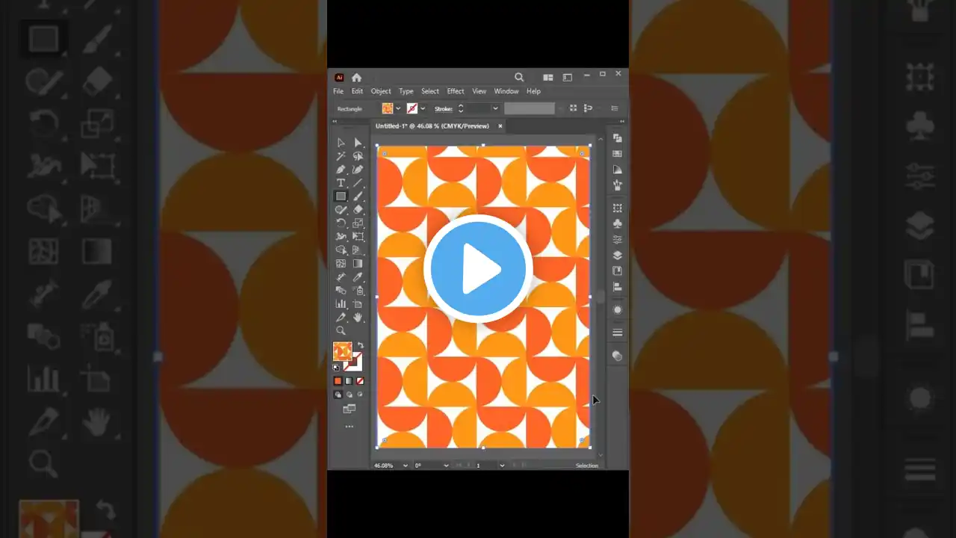Open the club-shaped Symbols panel icon
The width and height of the screenshot is (956, 538).
coord(617,223)
